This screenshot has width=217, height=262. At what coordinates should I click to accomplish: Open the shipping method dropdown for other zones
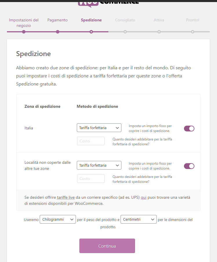tap(99, 165)
